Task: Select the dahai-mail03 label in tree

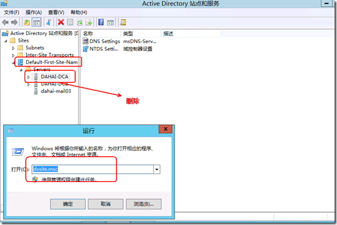Action: pos(56,91)
